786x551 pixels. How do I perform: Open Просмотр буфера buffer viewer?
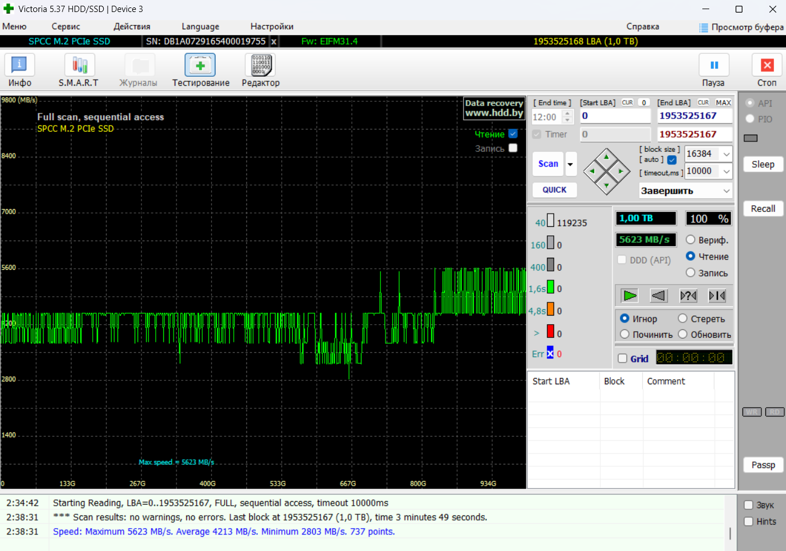point(741,27)
